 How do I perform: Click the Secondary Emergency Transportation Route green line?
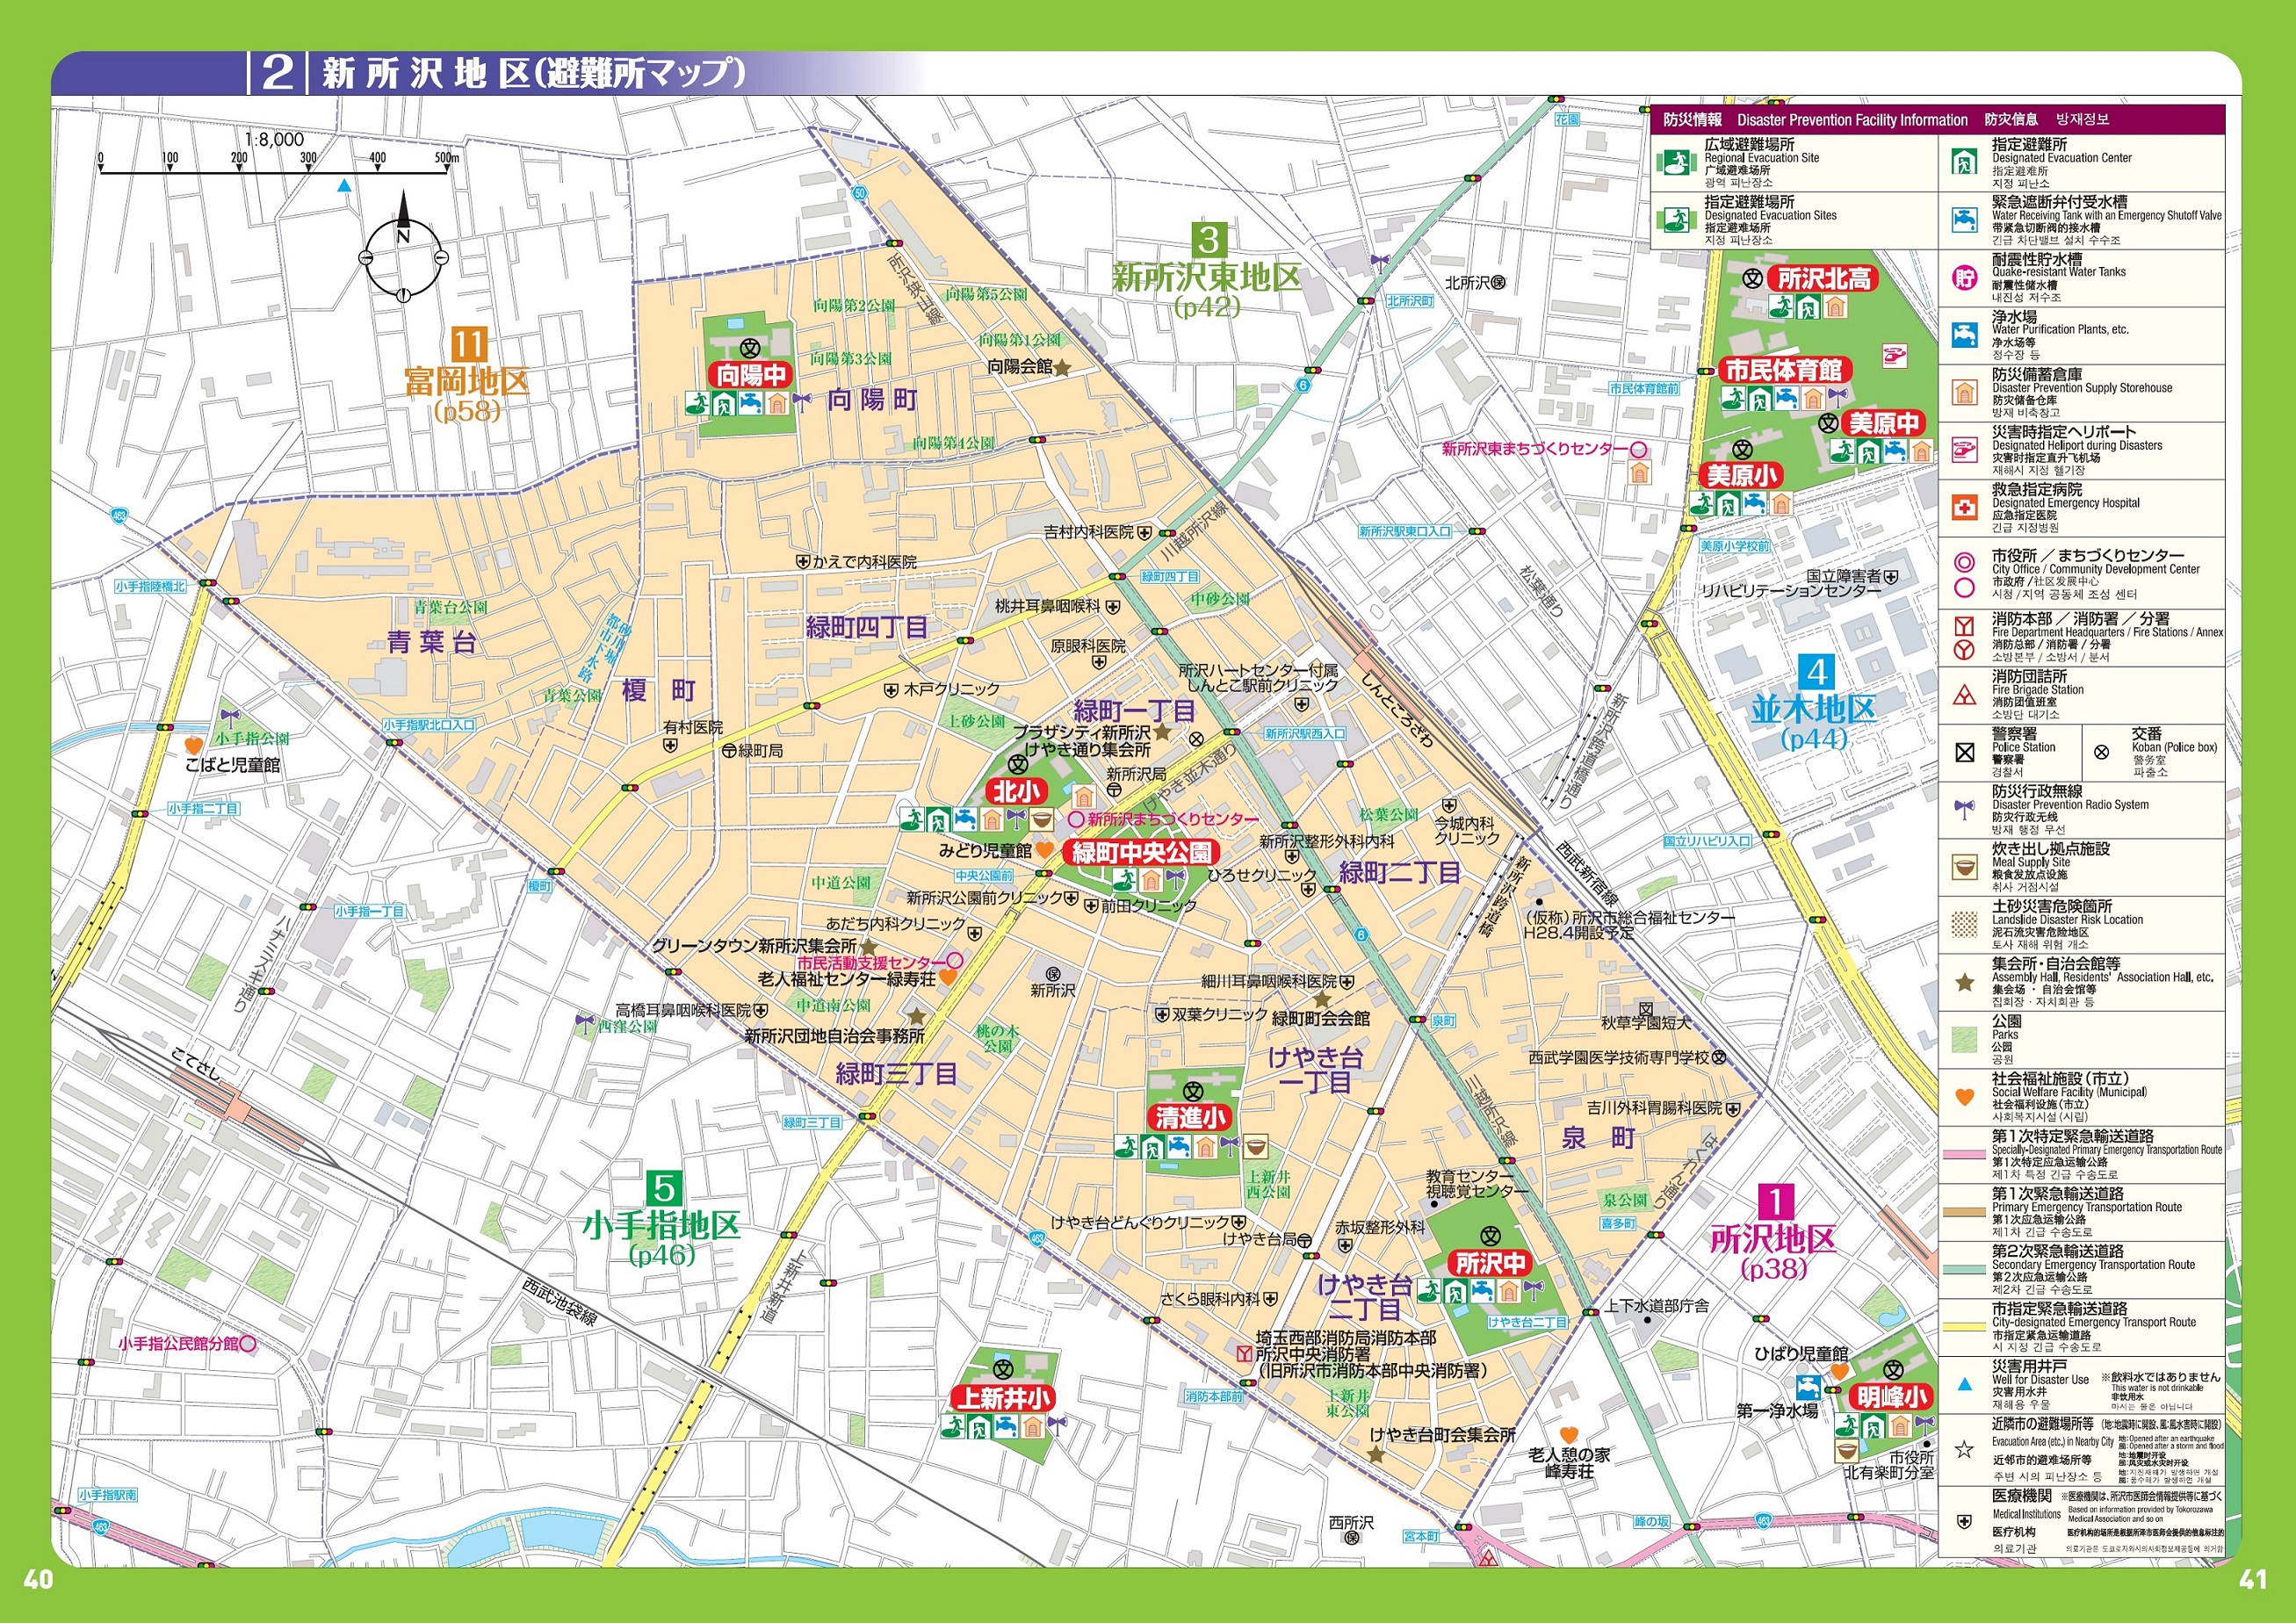(x=1963, y=1269)
